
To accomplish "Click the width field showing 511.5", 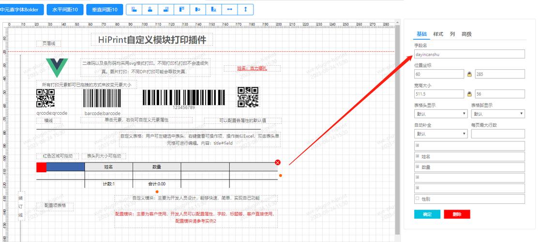I will [439, 94].
